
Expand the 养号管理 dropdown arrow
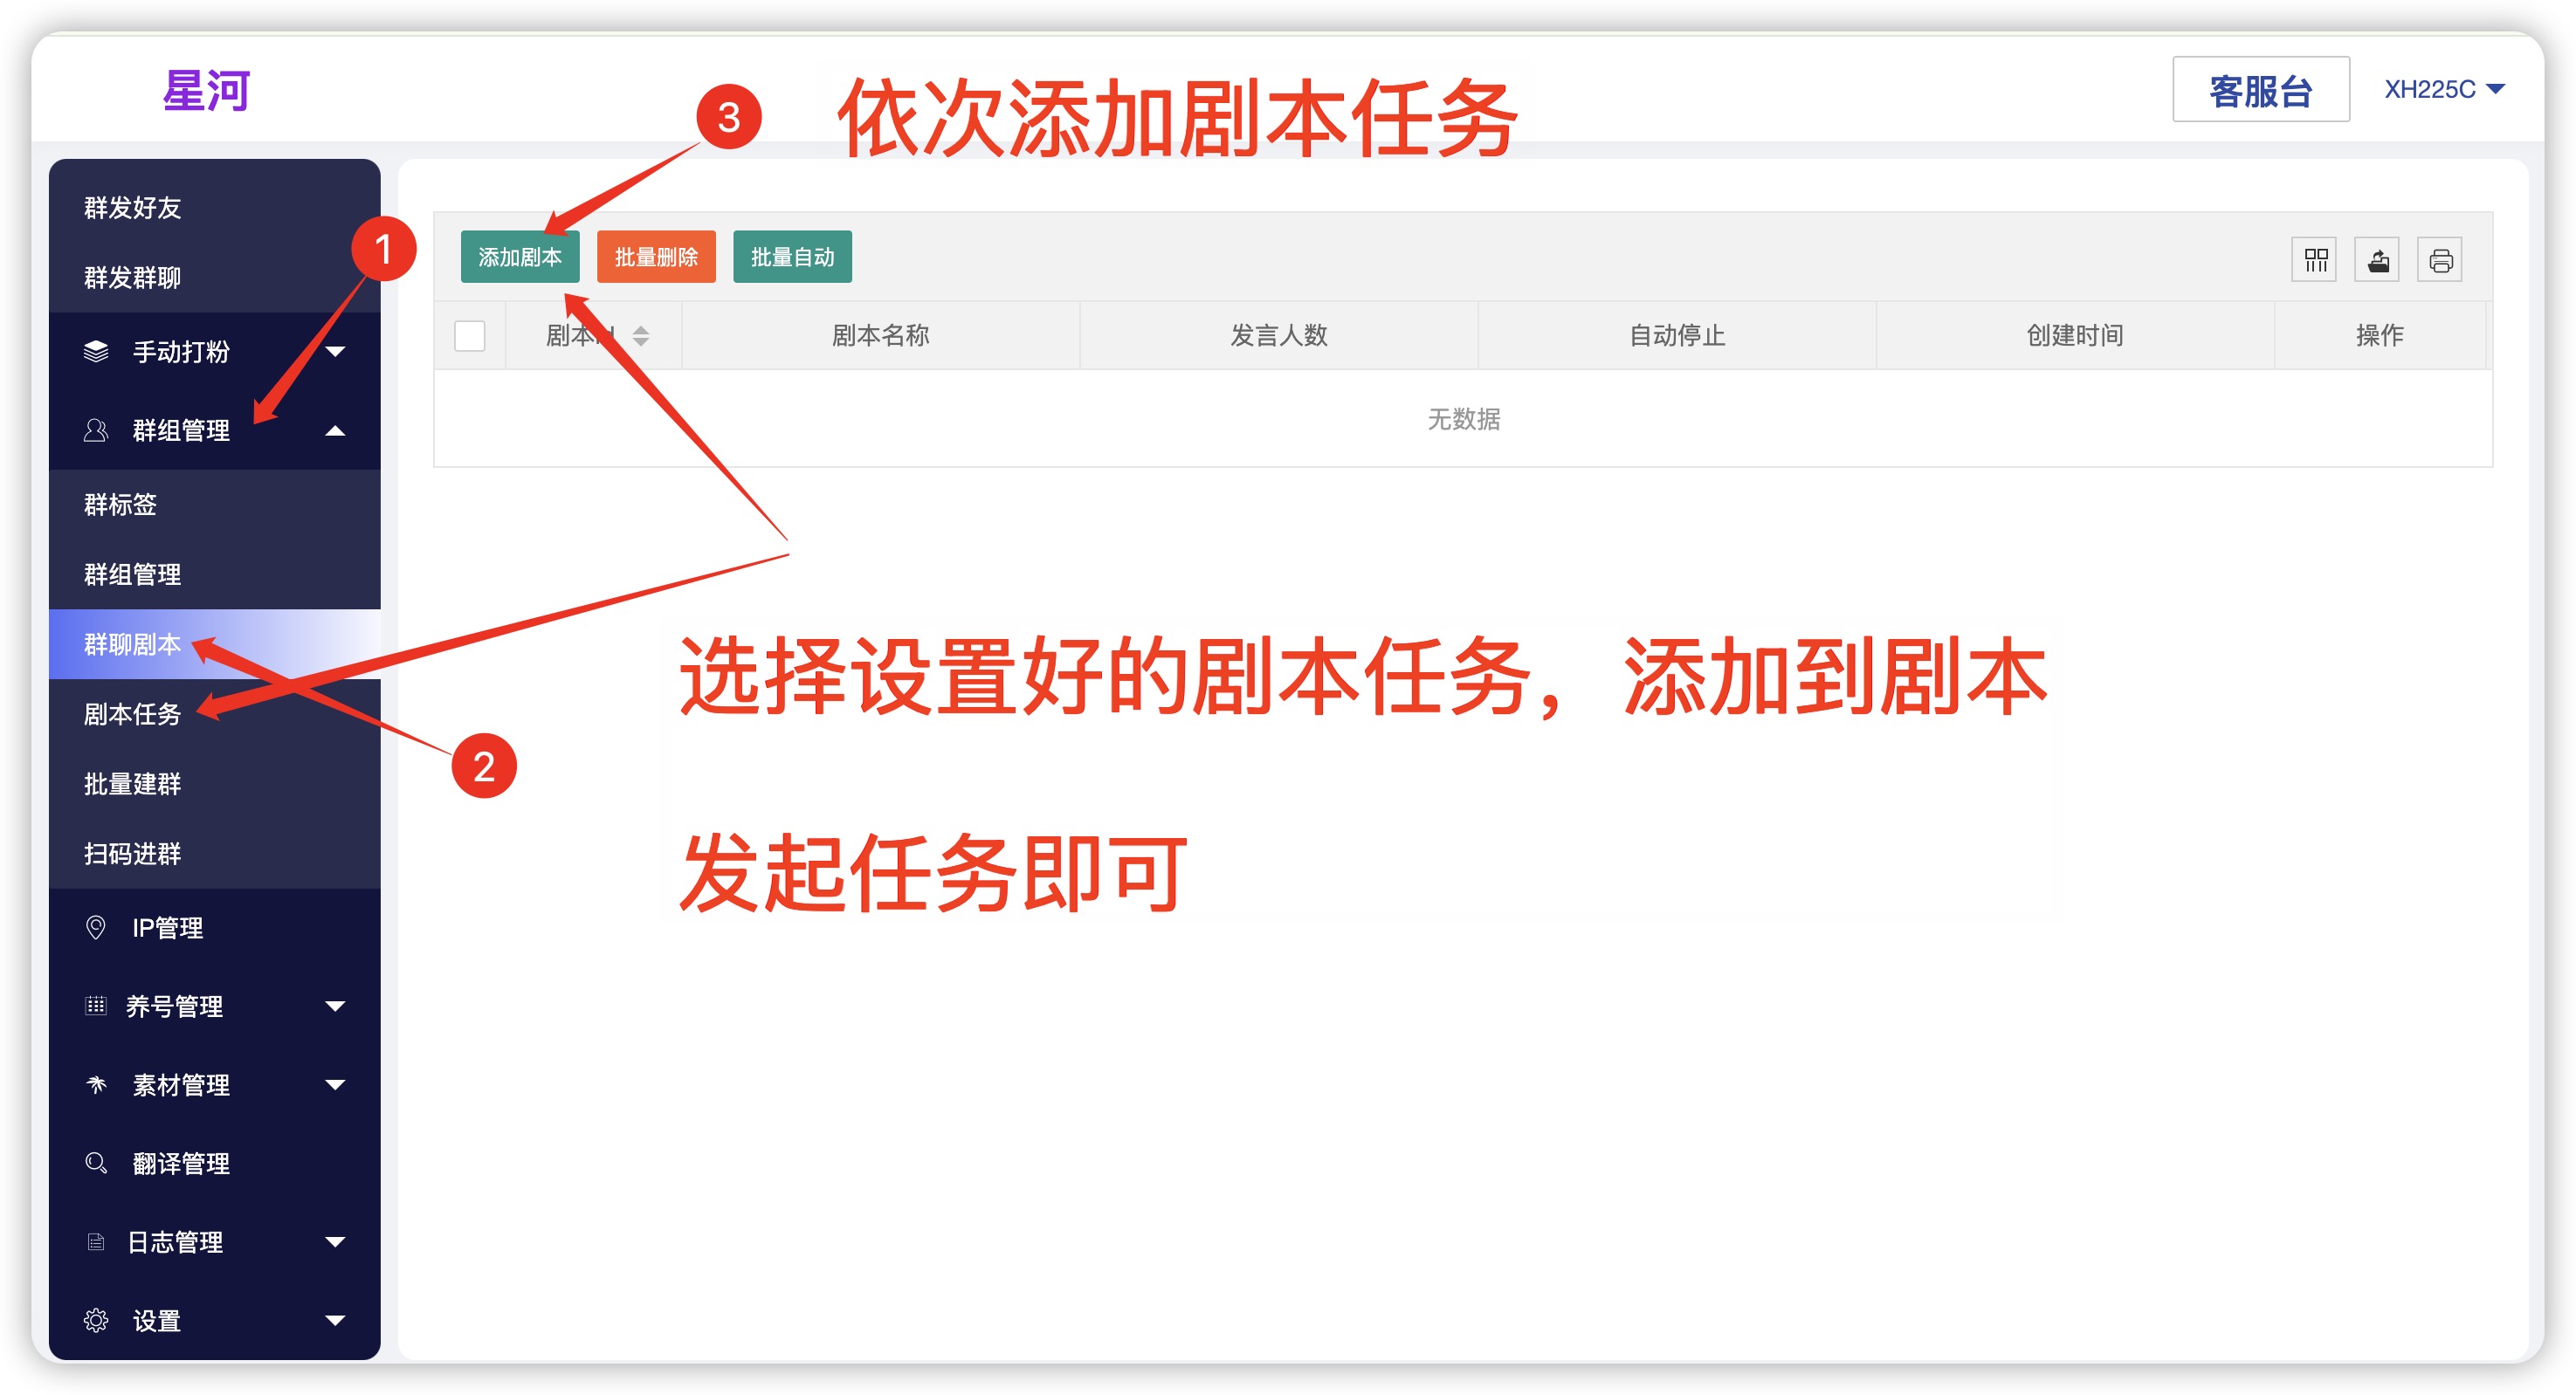[335, 1006]
